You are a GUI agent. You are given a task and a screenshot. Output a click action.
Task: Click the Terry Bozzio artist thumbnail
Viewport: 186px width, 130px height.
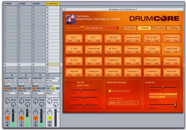click(70, 19)
